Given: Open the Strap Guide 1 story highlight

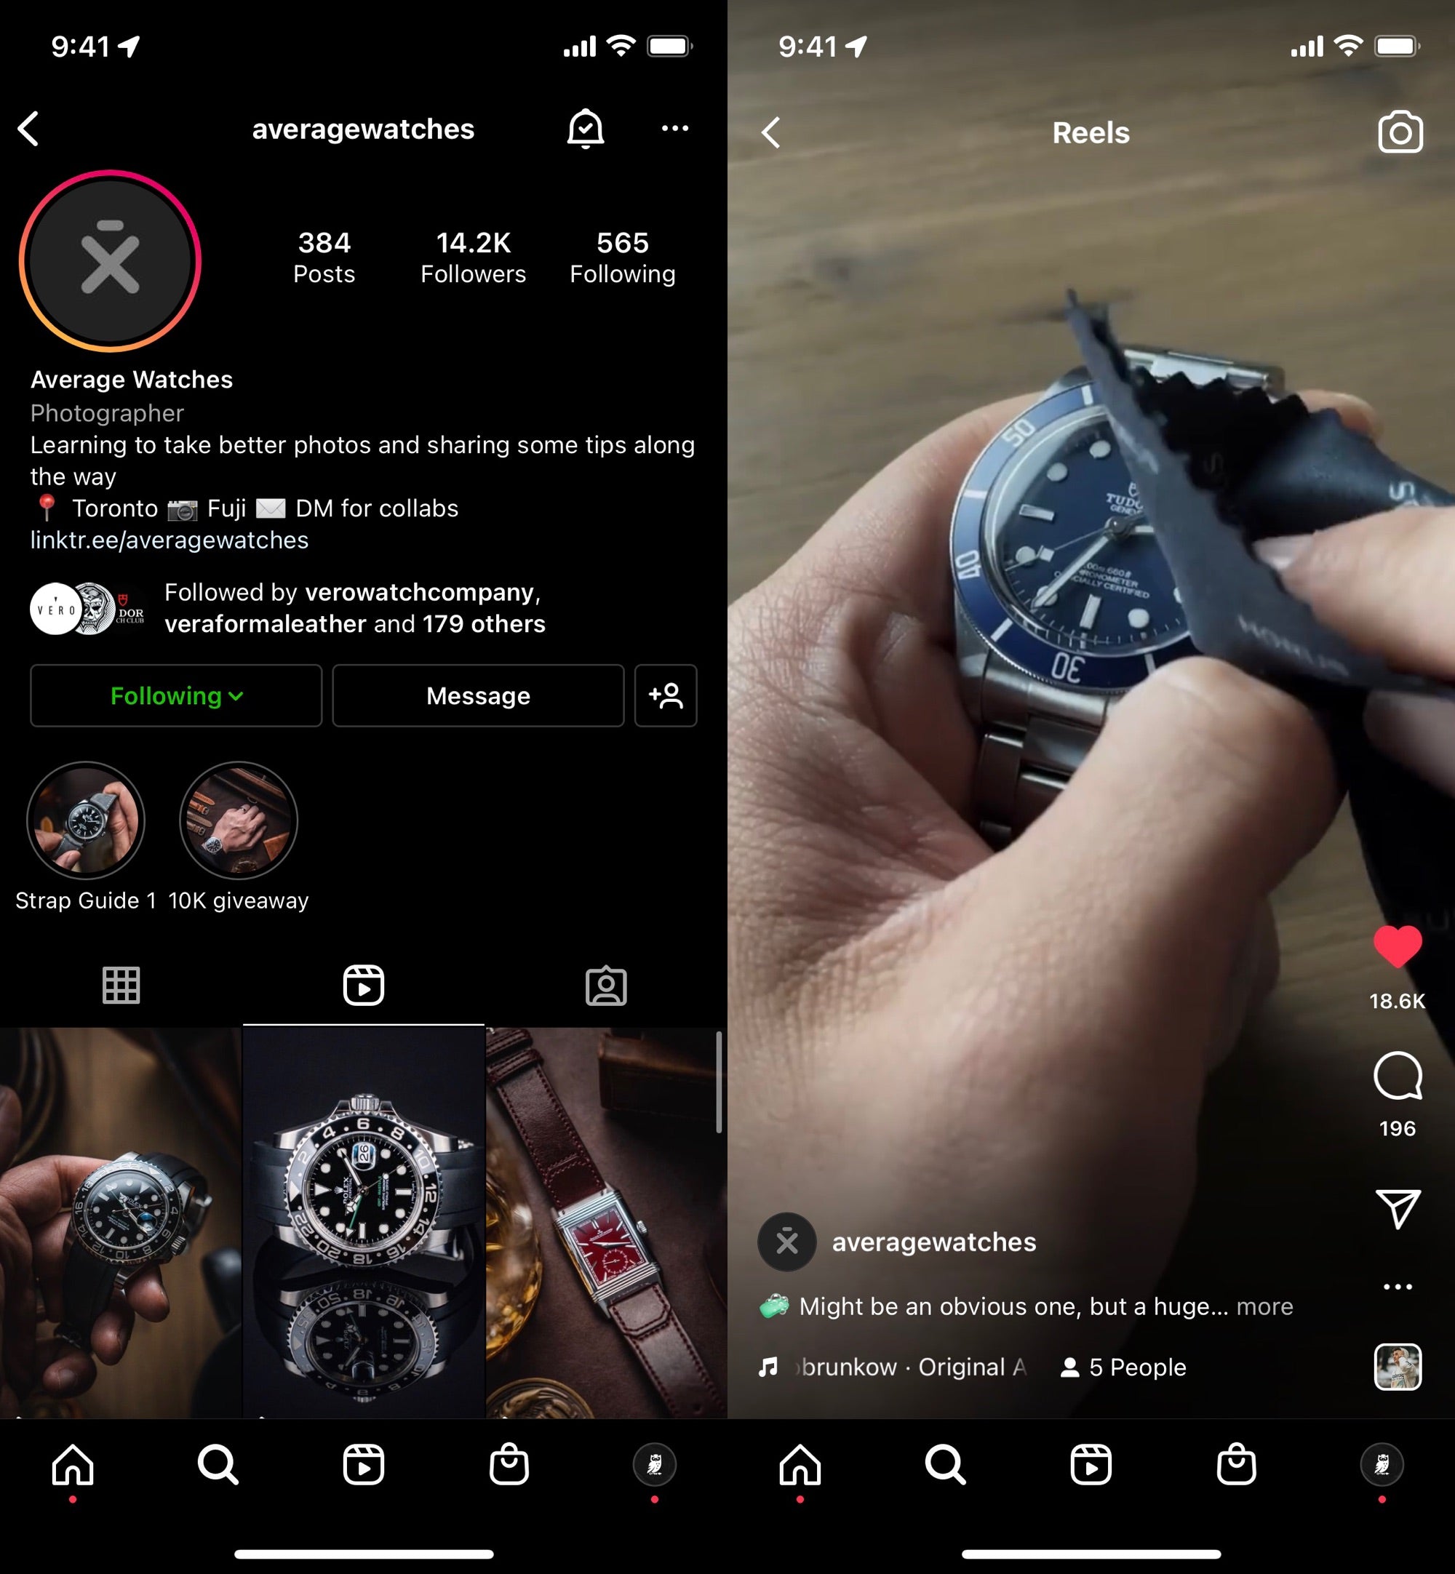Looking at the screenshot, I should pos(85,817).
